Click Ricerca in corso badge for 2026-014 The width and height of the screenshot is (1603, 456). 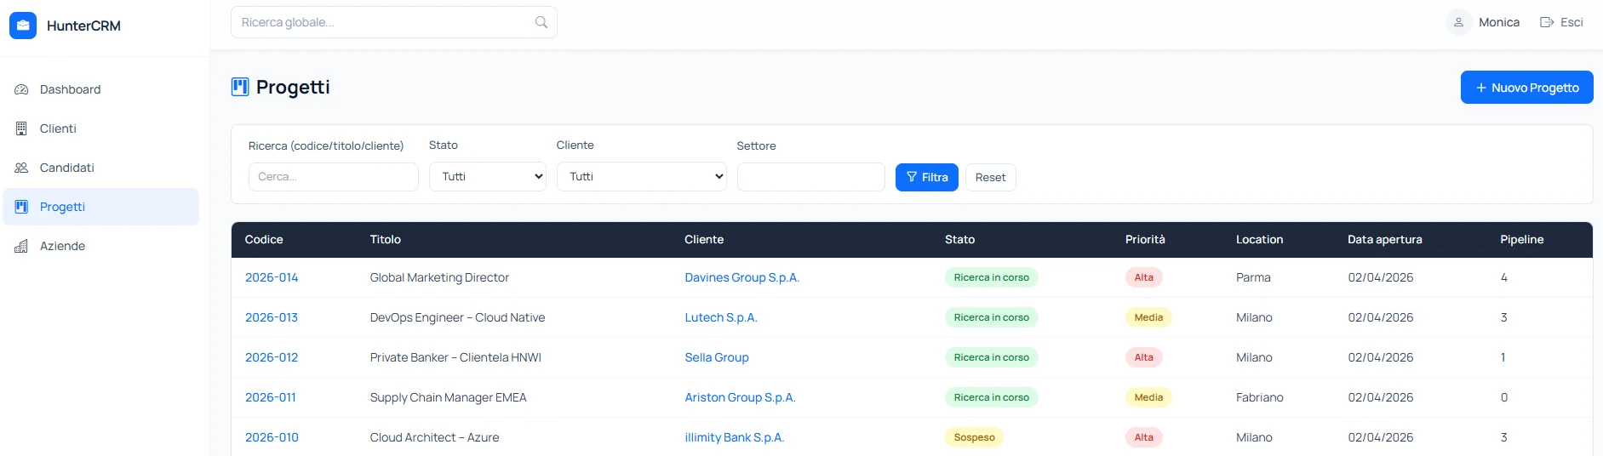coord(992,277)
